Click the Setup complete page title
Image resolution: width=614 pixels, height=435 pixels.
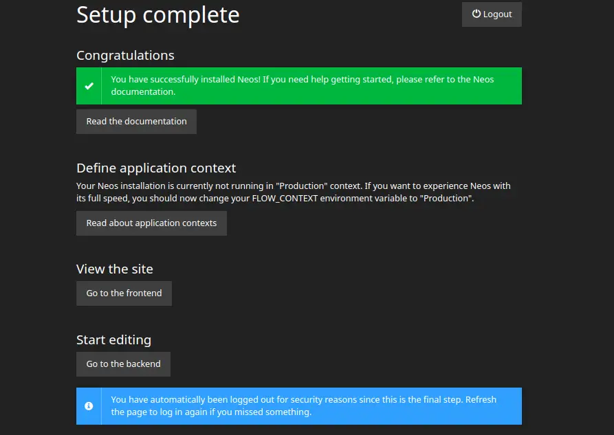158,15
